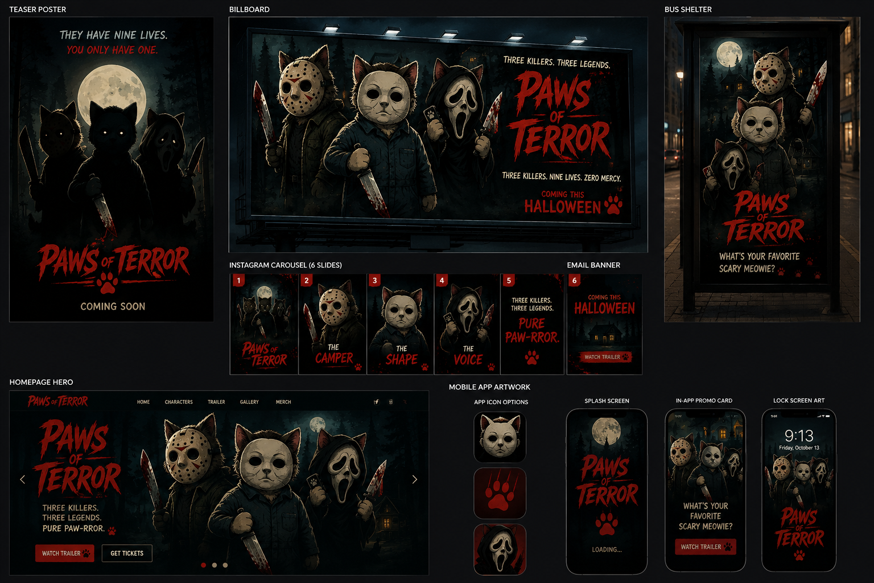Click number 6 badge on email banner
Screen dimensions: 874x583
[x=575, y=280]
